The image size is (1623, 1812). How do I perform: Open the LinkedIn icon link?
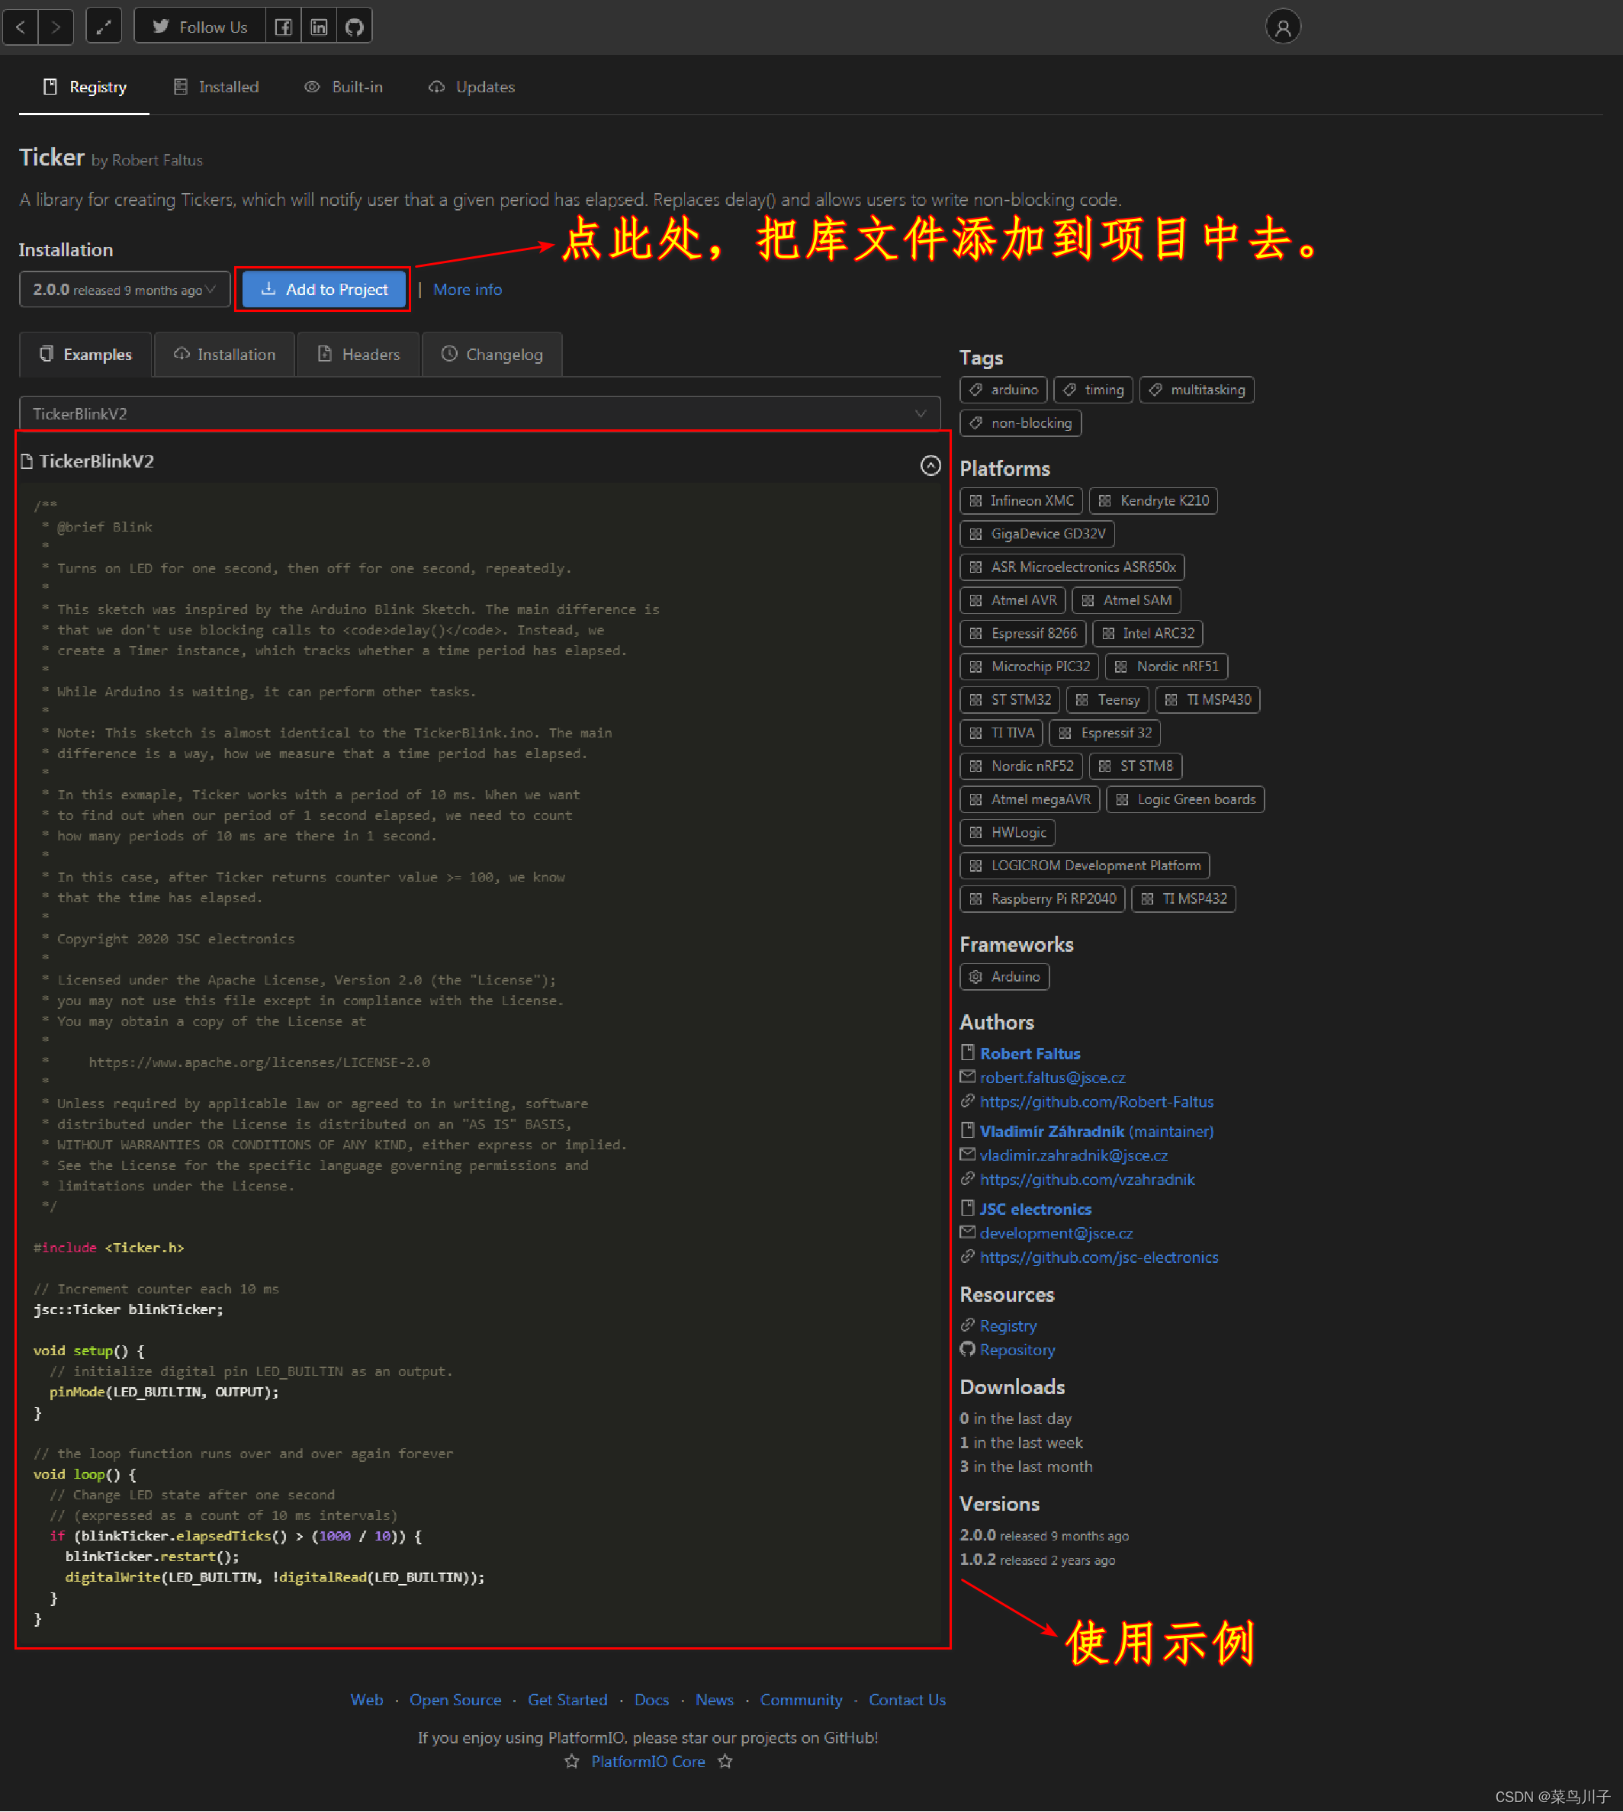point(318,27)
